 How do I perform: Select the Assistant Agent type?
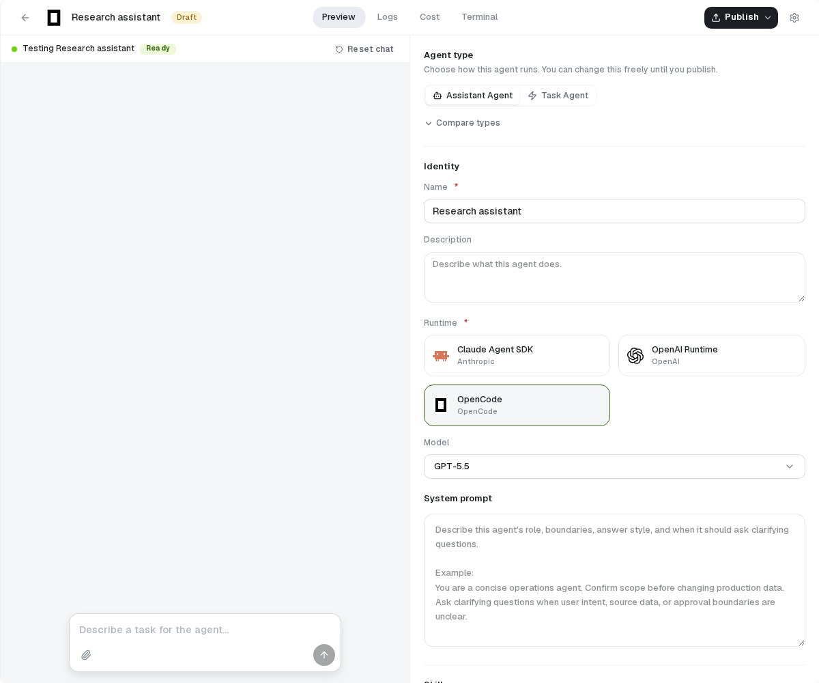click(x=473, y=96)
